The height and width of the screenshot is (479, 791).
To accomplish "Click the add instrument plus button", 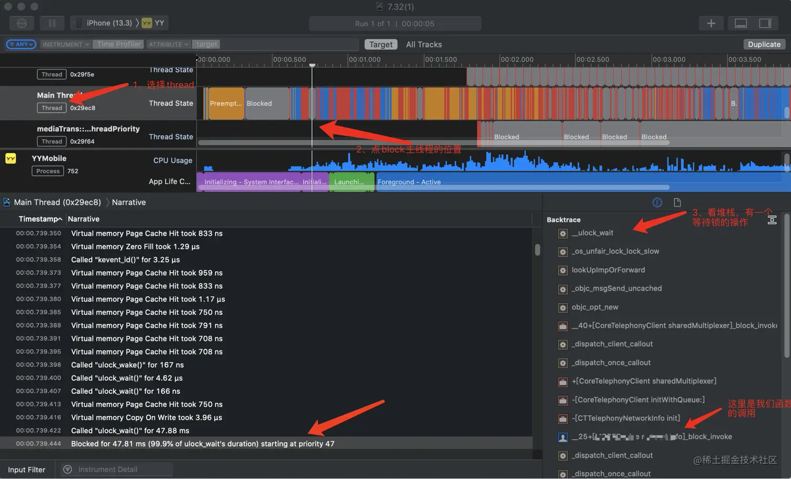I will tap(711, 23).
